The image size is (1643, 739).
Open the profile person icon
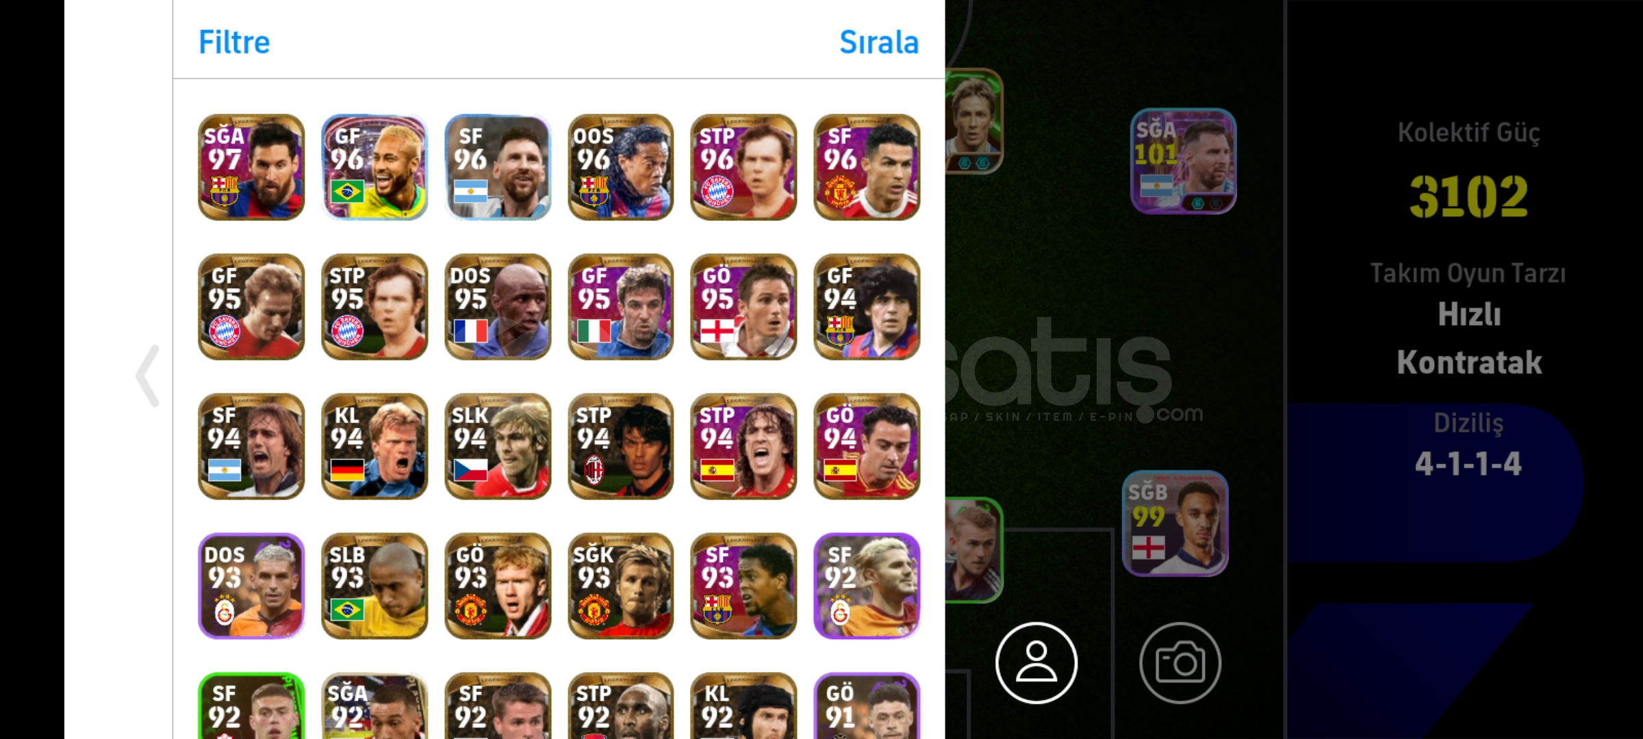point(1036,662)
